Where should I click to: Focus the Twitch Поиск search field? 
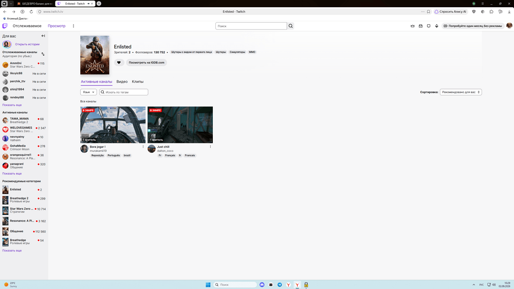(251, 26)
